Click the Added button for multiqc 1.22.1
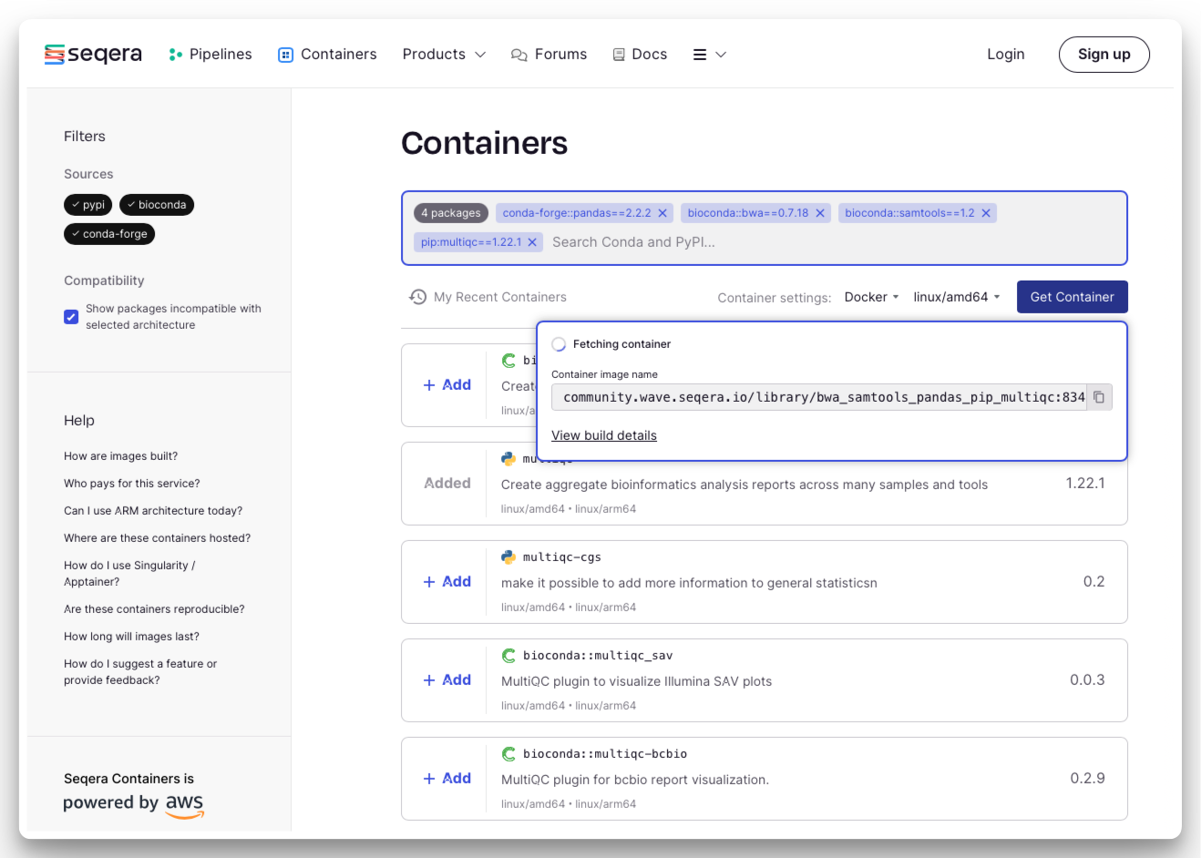This screenshot has width=1201, height=858. coord(447,484)
